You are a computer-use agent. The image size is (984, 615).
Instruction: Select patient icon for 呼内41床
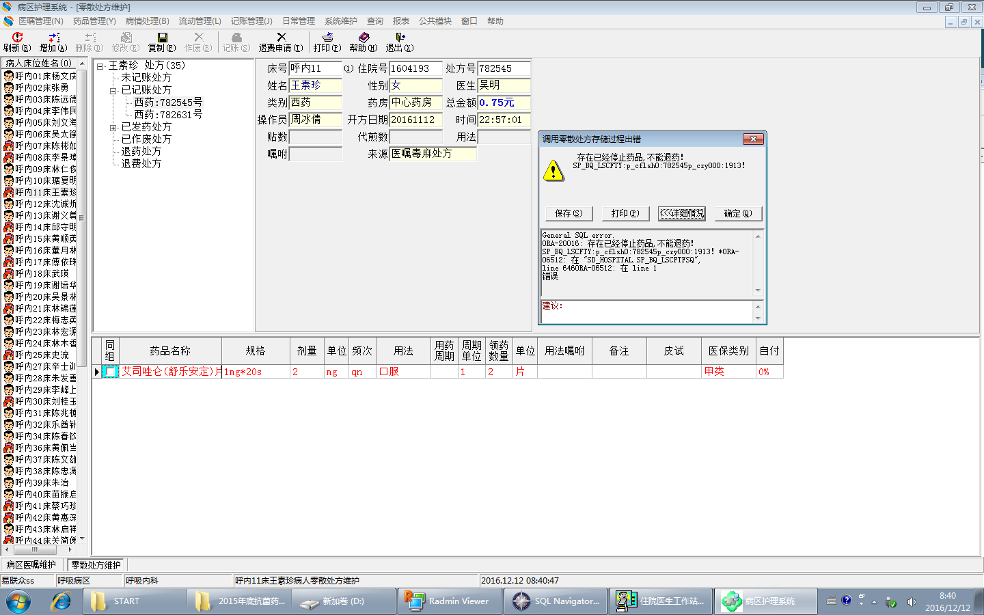tap(9, 506)
